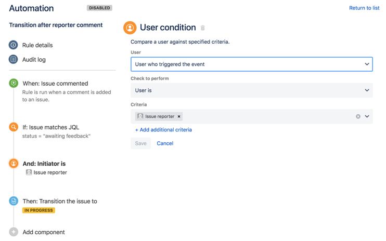386x241 pixels.
Task: Click the Save button
Action: click(x=140, y=143)
